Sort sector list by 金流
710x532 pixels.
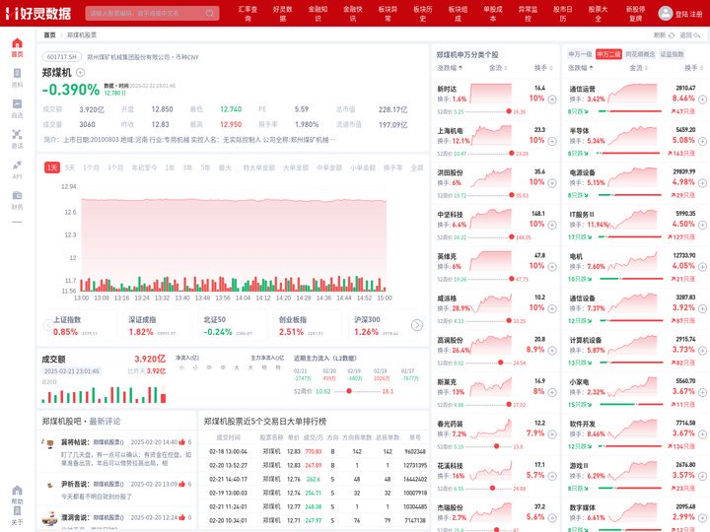pos(638,68)
